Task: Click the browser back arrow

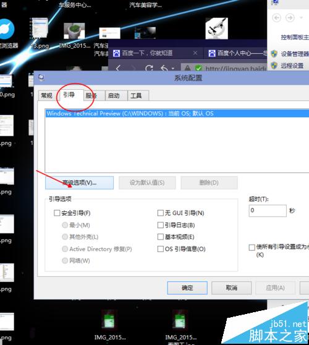Action: click(x=118, y=68)
